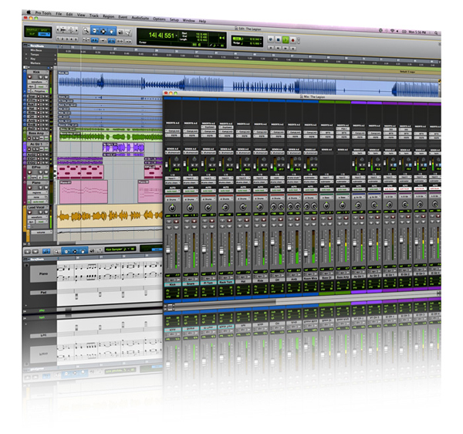This screenshot has height=434, width=463.
Task: Open the Window menu
Action: [189, 20]
